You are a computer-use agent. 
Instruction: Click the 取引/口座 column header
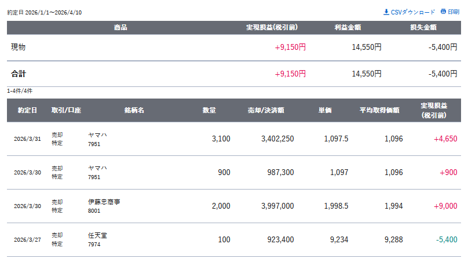click(x=66, y=110)
